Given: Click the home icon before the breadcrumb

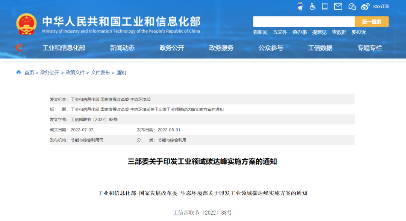Looking at the screenshot, I should (x=18, y=73).
